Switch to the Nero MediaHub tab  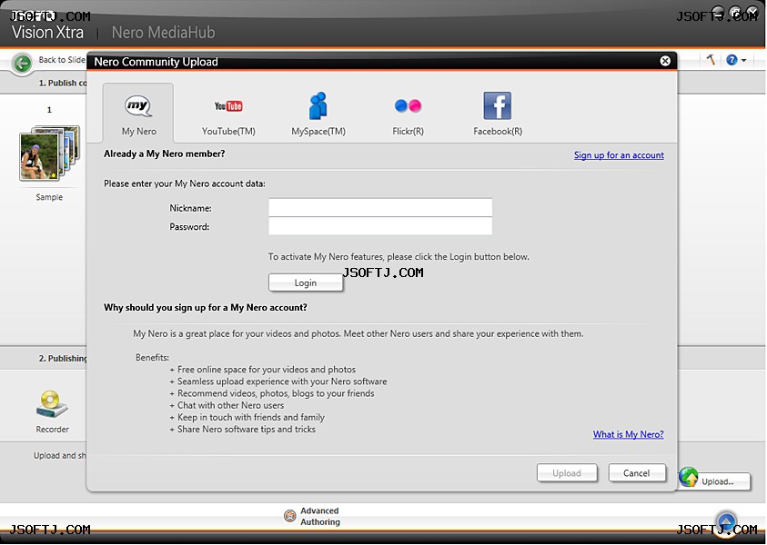(x=164, y=32)
